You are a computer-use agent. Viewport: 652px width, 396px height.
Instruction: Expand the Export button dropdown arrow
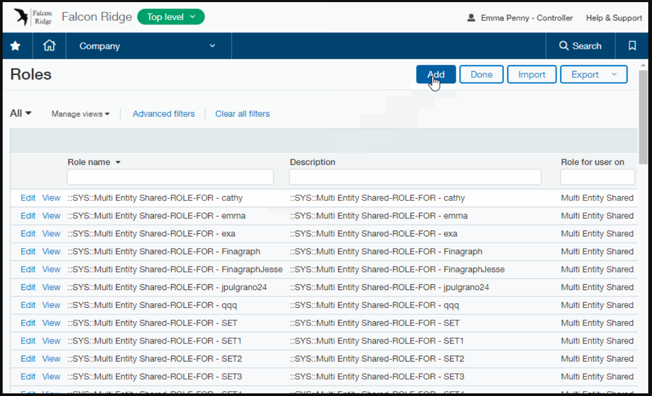pyautogui.click(x=614, y=75)
